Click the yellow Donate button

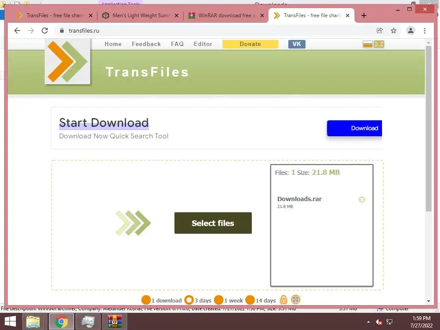(251, 44)
